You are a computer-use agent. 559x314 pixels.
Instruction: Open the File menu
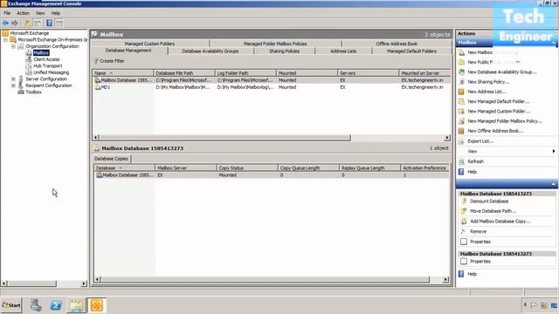pyautogui.click(x=7, y=13)
